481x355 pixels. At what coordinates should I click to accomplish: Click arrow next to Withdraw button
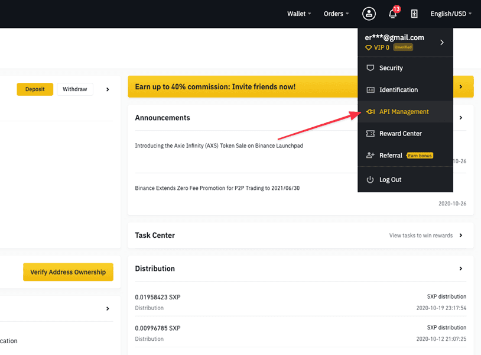[x=108, y=89]
